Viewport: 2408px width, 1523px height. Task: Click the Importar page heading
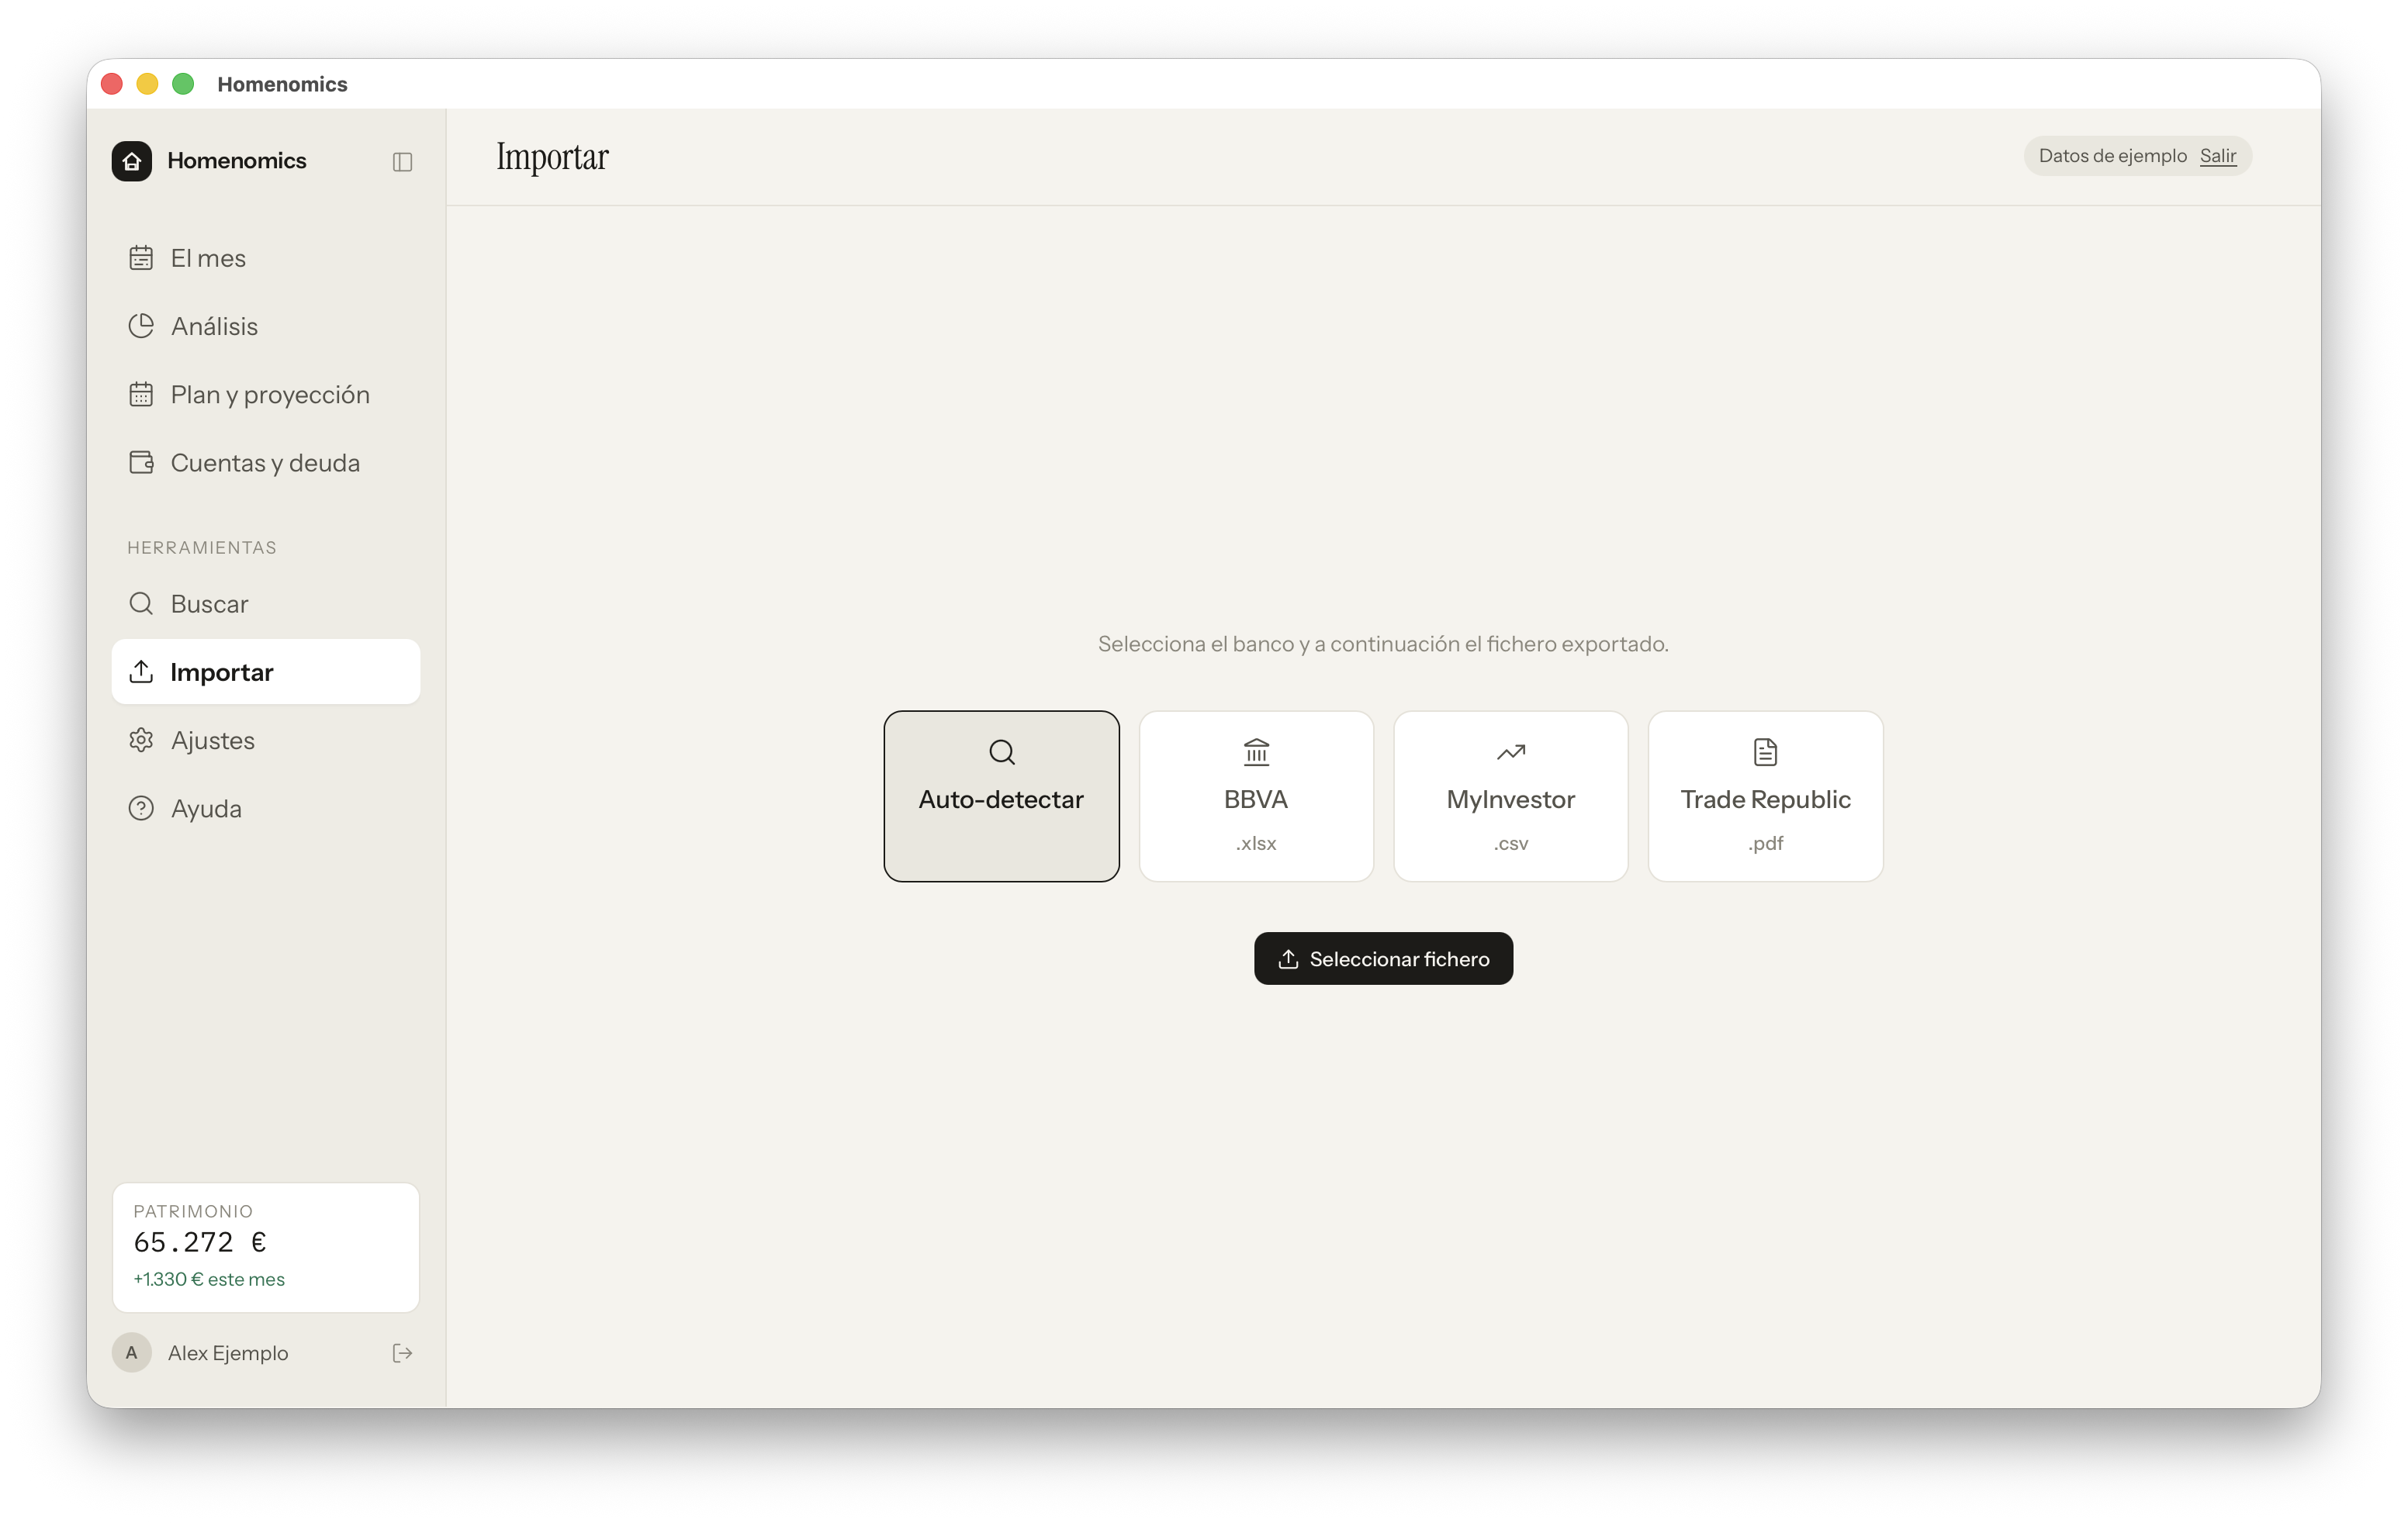[552, 157]
